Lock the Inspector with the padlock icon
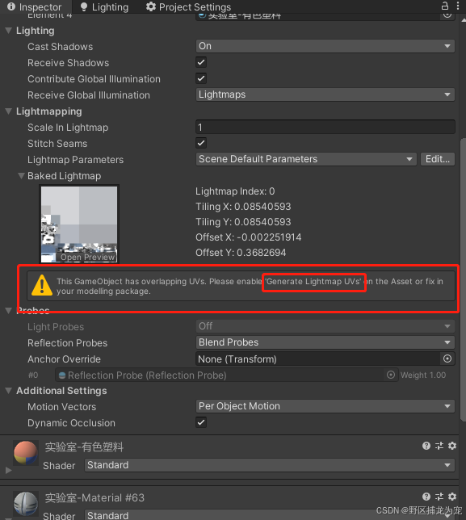The image size is (466, 520). tap(445, 6)
